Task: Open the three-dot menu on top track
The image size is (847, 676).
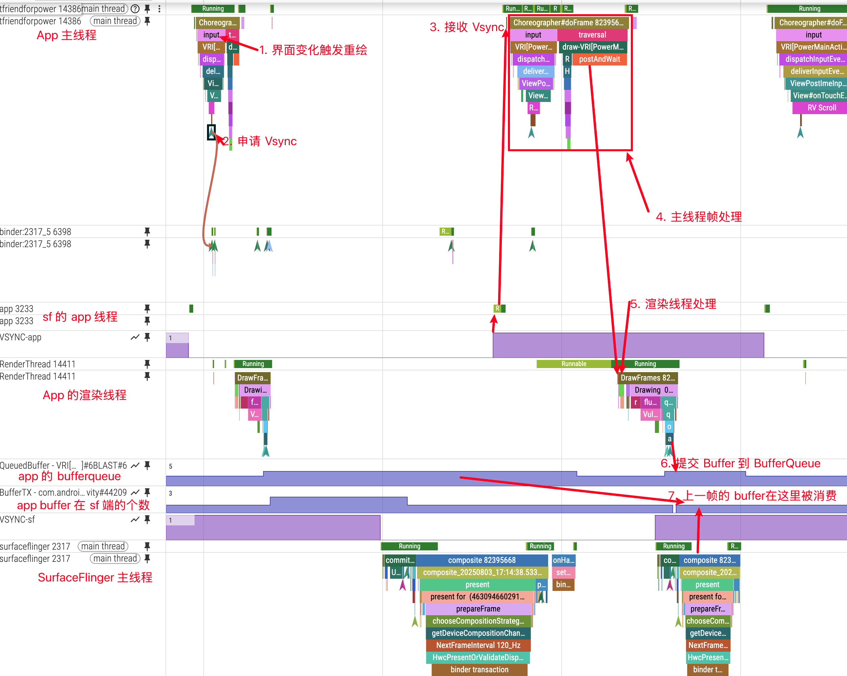Action: [x=159, y=9]
